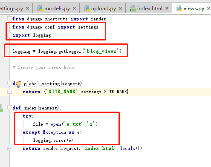
Task: Click the 'try' keyword
Action: click(27, 116)
